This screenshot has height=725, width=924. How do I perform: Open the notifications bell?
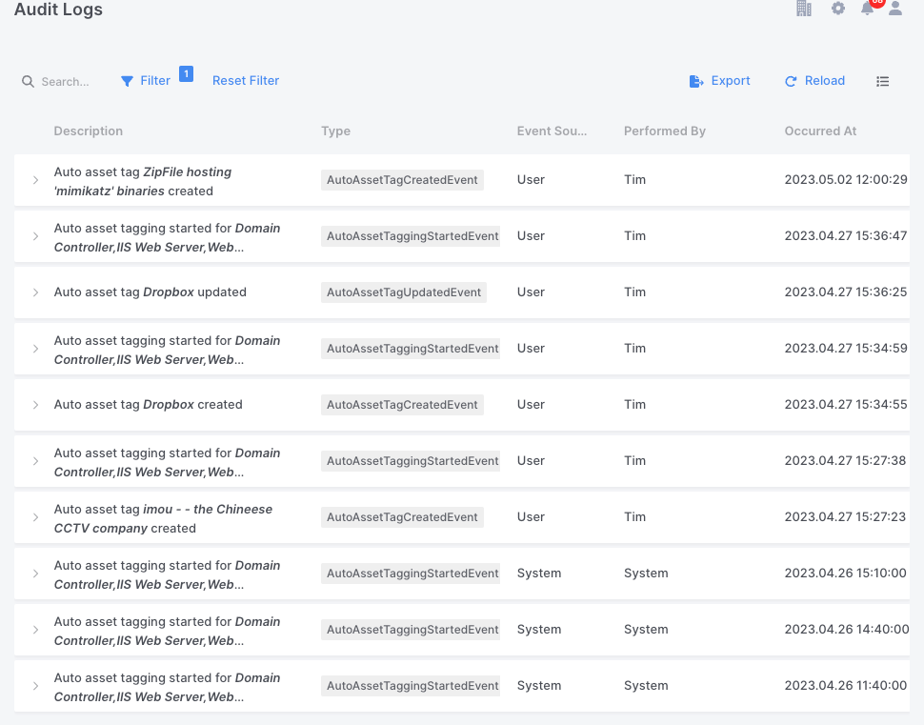coord(867,9)
